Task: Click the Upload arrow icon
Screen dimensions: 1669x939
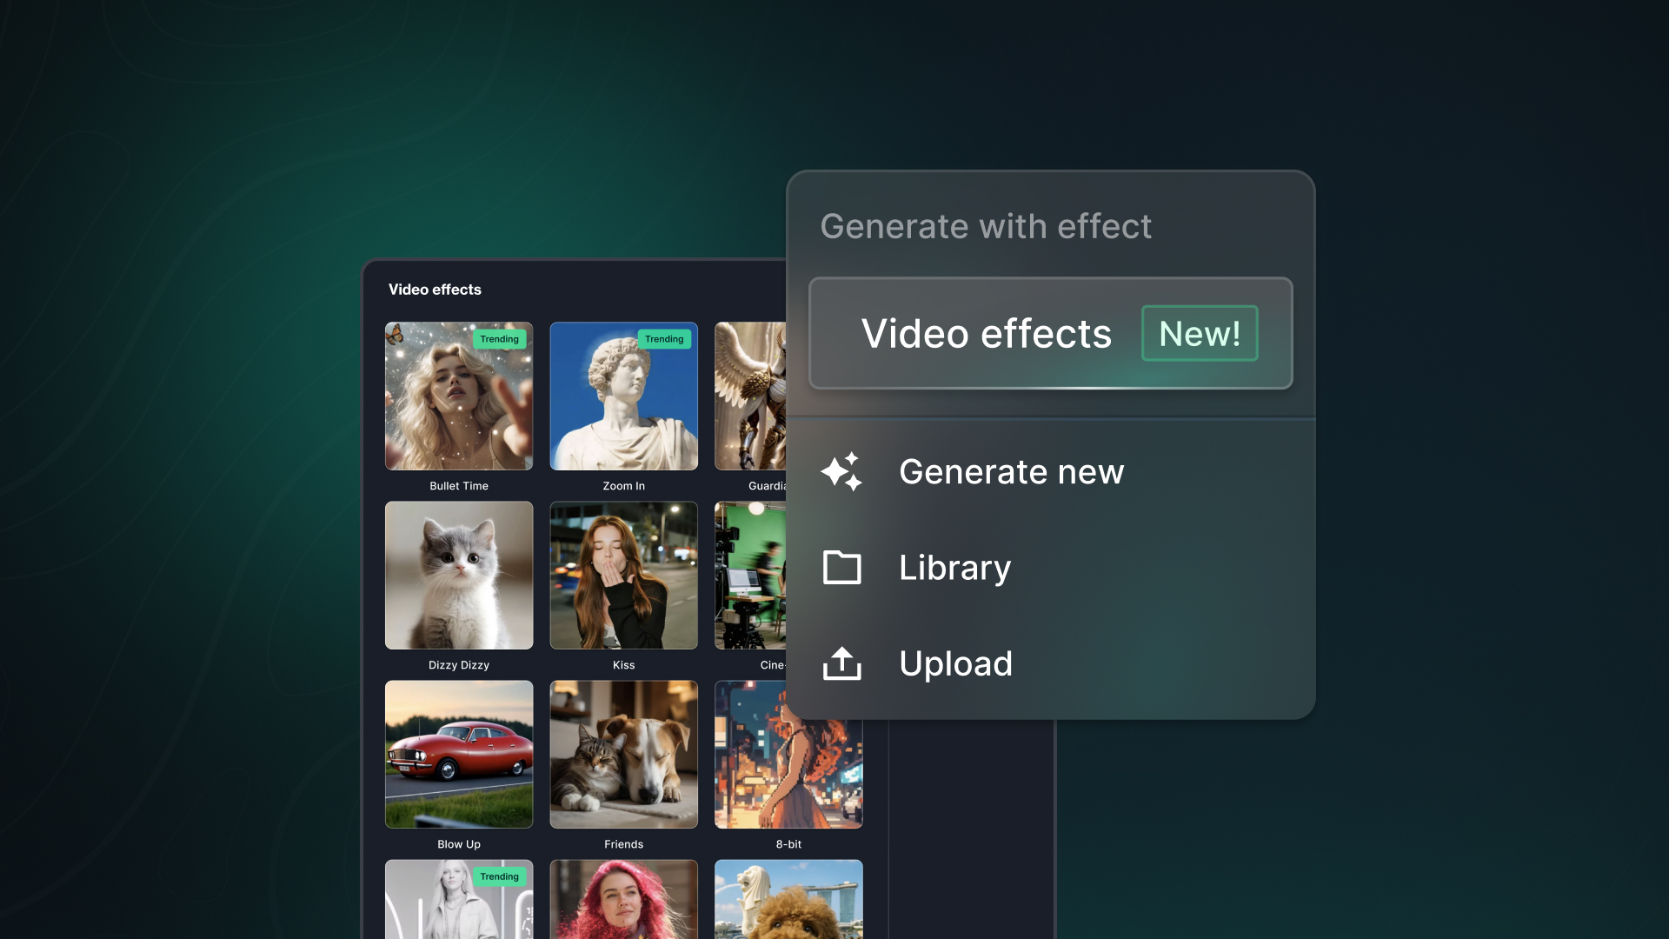Action: [x=841, y=663]
